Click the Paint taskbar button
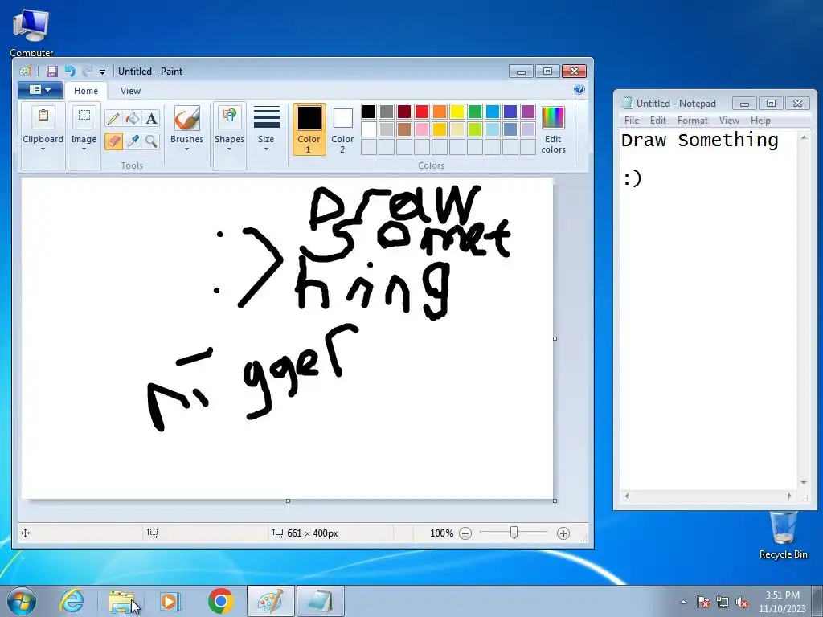The image size is (823, 617). 271,601
